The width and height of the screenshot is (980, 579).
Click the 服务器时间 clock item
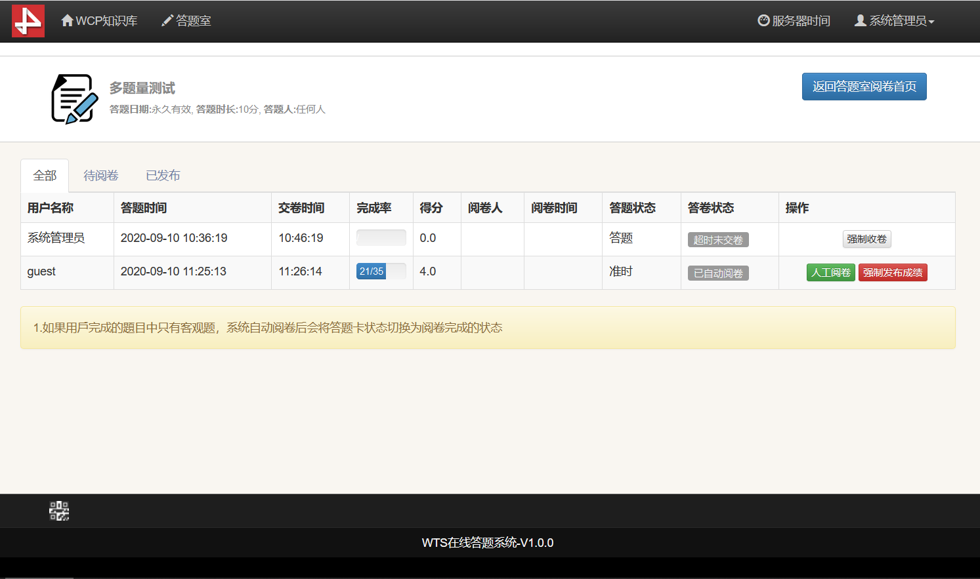click(x=794, y=21)
